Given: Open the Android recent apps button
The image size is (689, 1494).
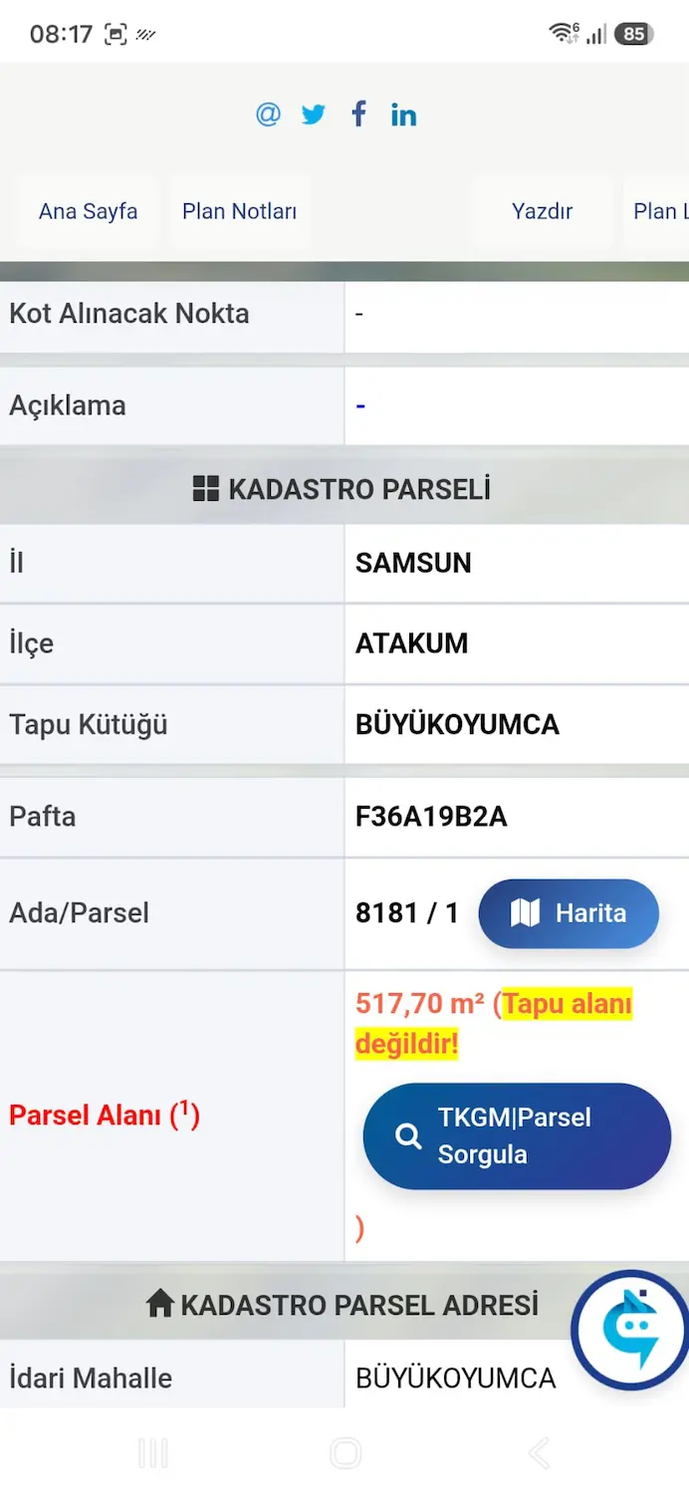Looking at the screenshot, I should coord(152,1453).
